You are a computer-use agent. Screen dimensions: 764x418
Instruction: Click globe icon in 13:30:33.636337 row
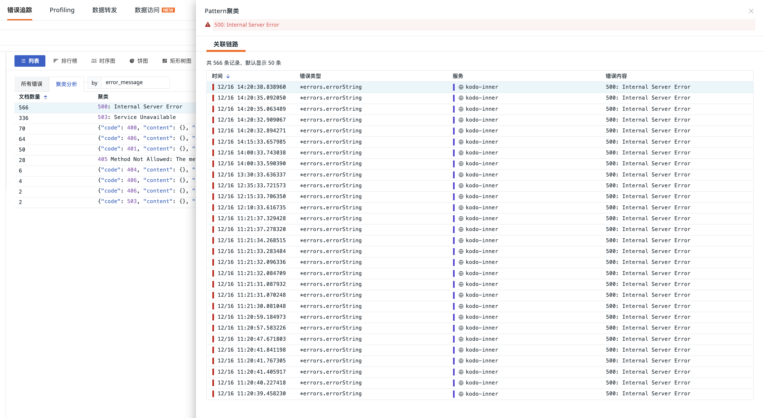[461, 175]
